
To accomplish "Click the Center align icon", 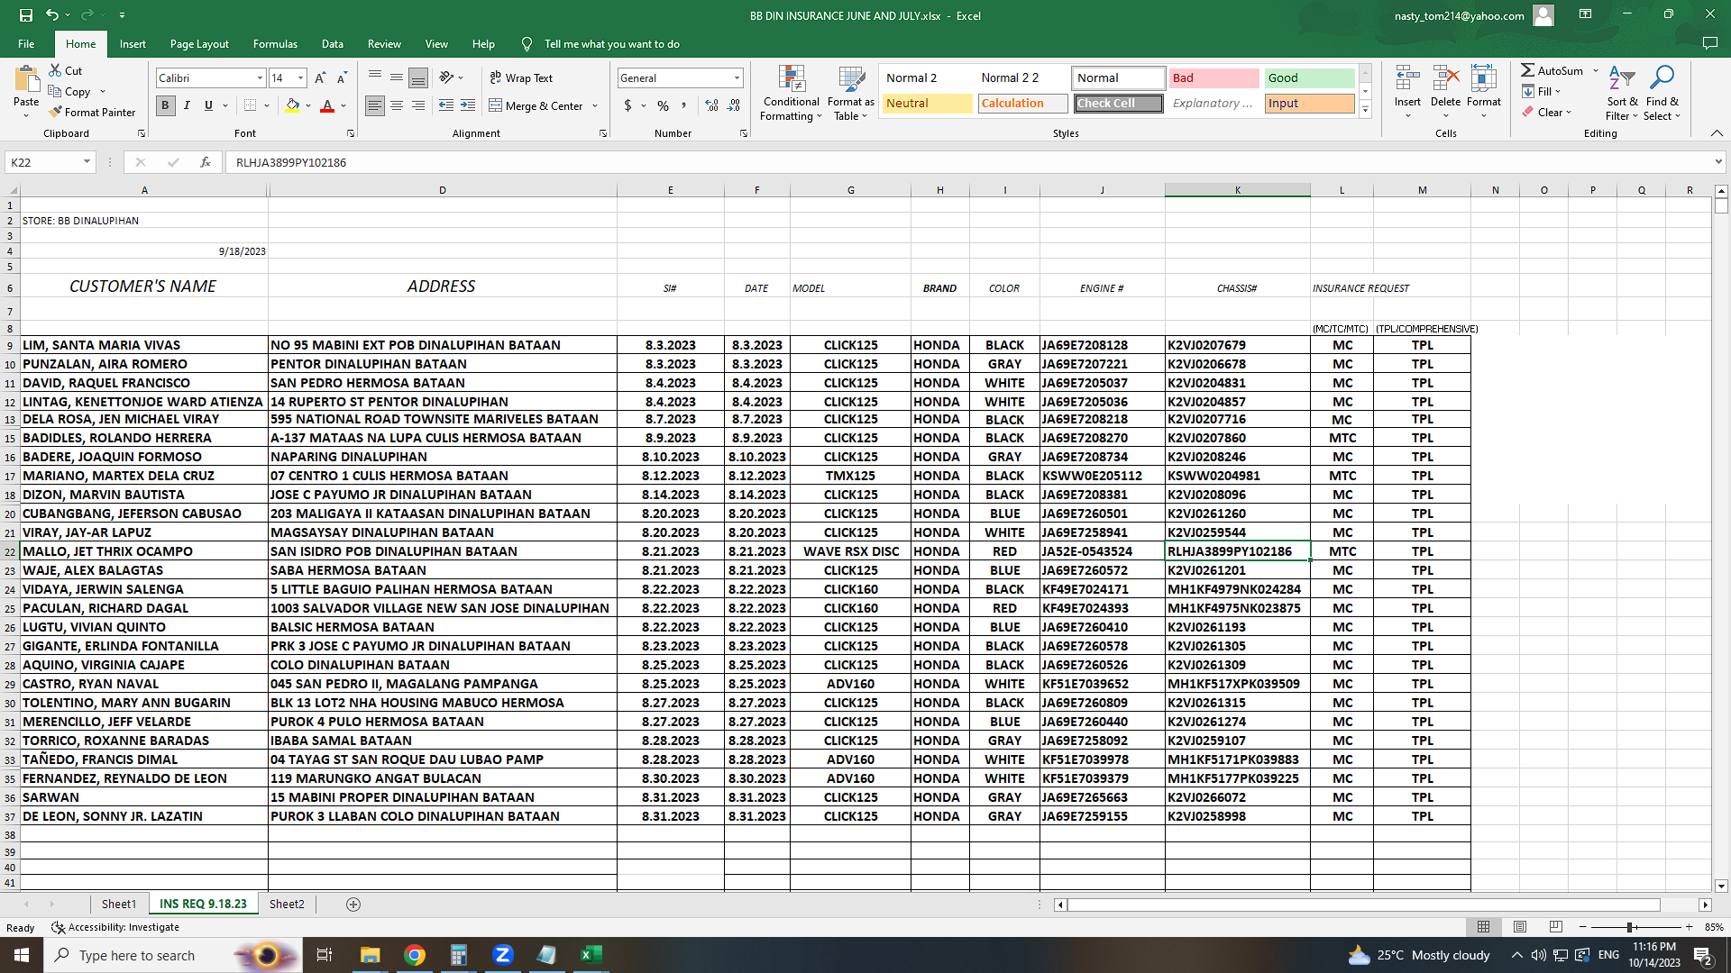I will (x=397, y=105).
